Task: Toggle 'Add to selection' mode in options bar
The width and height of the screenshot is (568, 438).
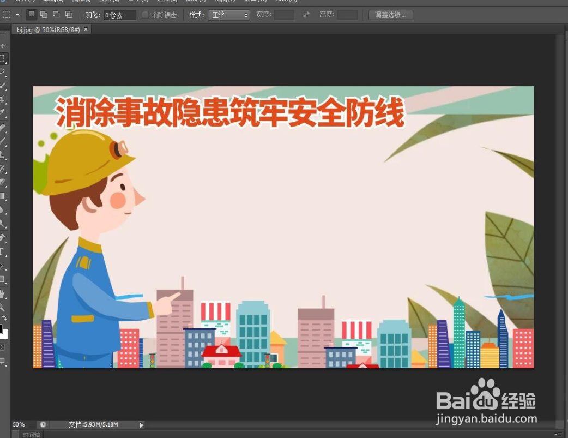Action: point(43,14)
